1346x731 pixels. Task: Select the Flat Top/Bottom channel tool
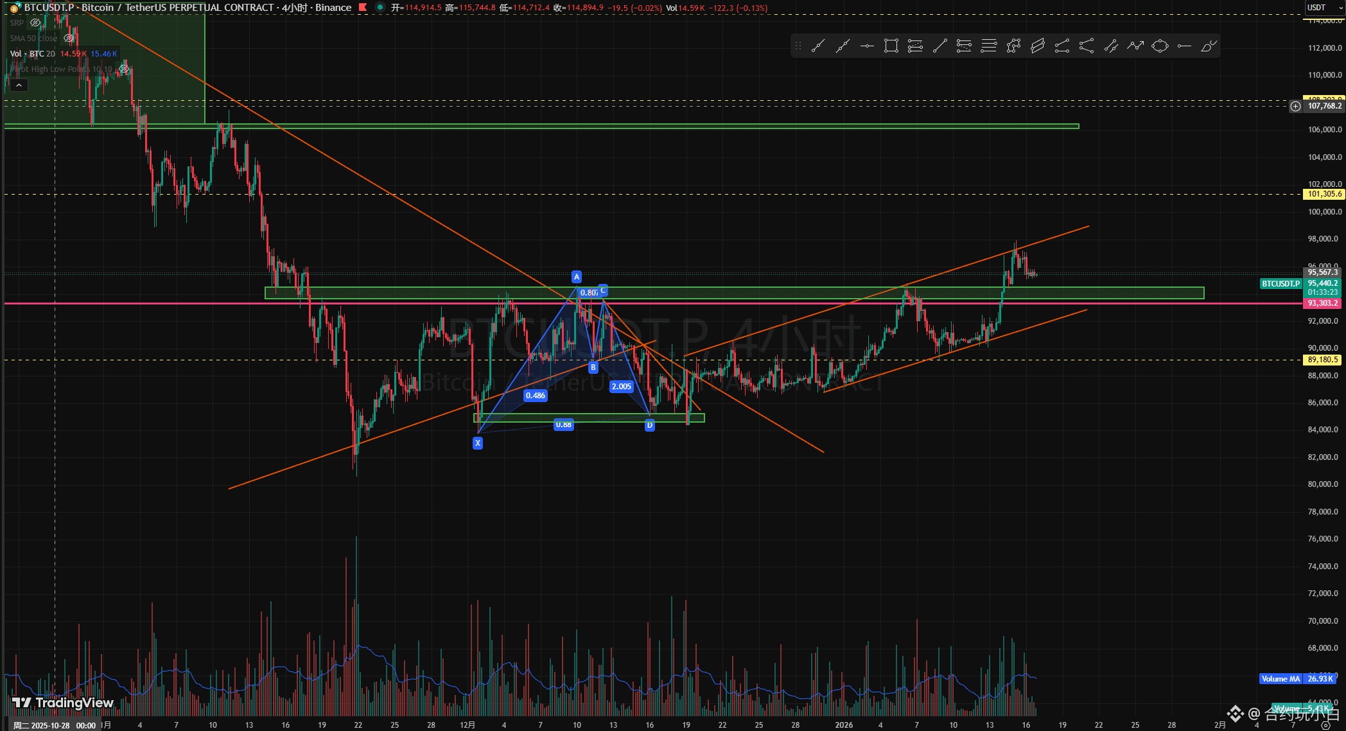[1062, 46]
